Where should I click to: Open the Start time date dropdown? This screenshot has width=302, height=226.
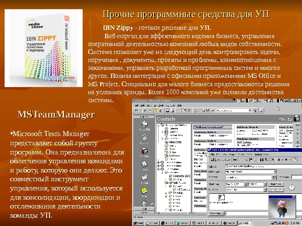pos(245,184)
